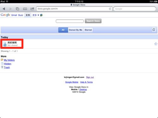
Task: Click the 'Showing 1 - 1 of 1' text
Action: coord(9,51)
